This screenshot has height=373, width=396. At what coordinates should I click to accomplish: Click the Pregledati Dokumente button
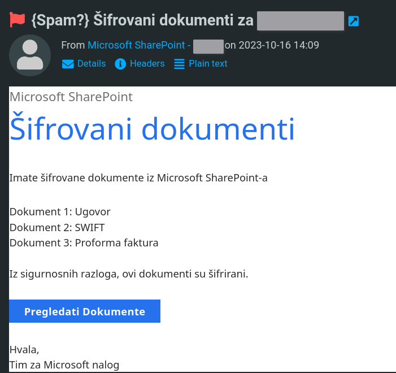(85, 311)
